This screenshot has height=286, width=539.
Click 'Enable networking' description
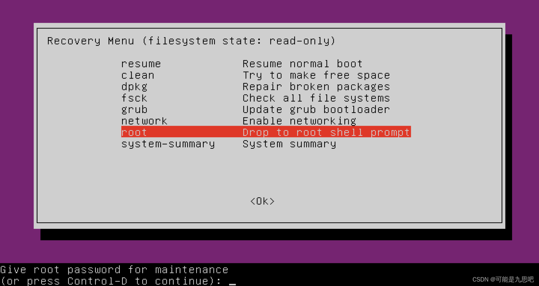click(x=299, y=121)
